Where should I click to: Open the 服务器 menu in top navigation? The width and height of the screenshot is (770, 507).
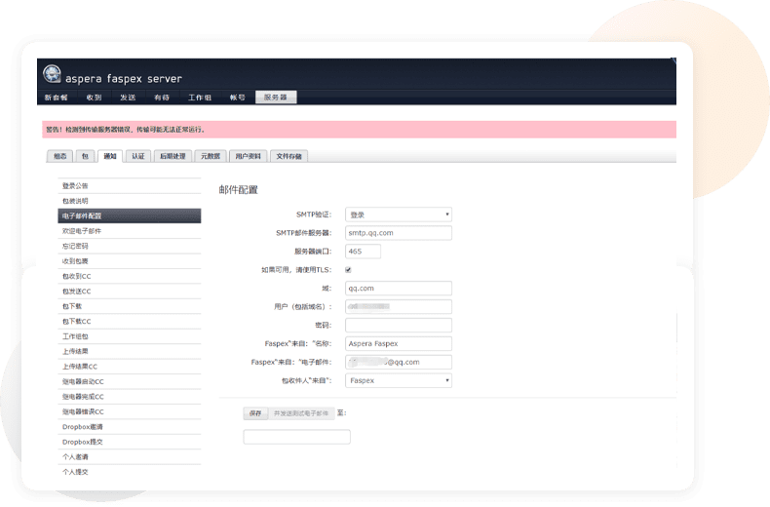276,97
